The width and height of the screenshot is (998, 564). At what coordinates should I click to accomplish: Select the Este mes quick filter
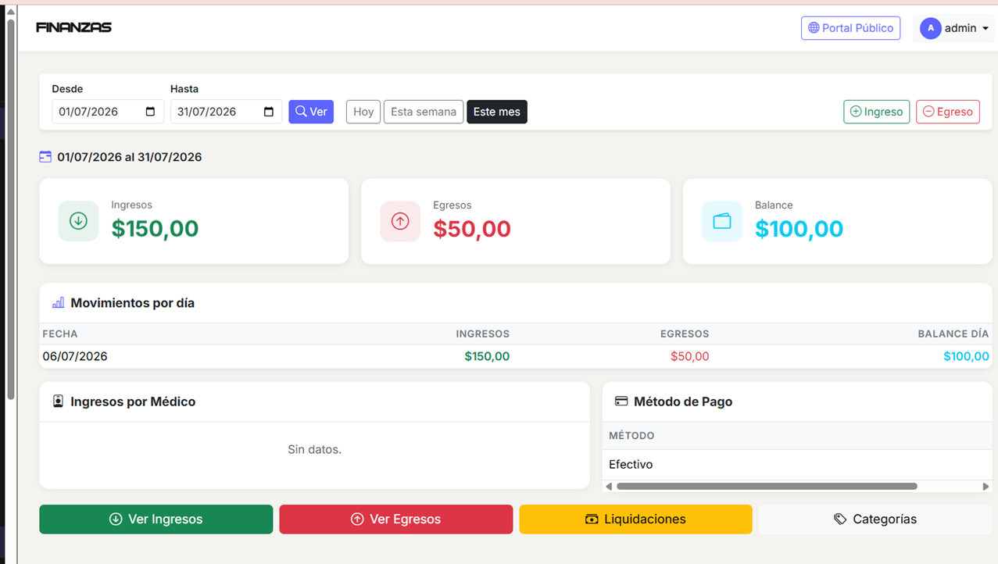click(497, 112)
